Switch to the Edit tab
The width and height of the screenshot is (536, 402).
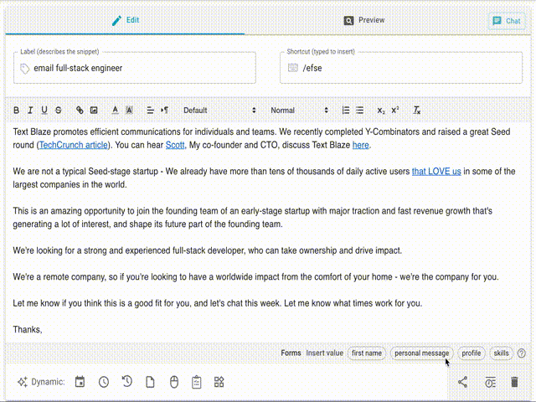(x=125, y=20)
